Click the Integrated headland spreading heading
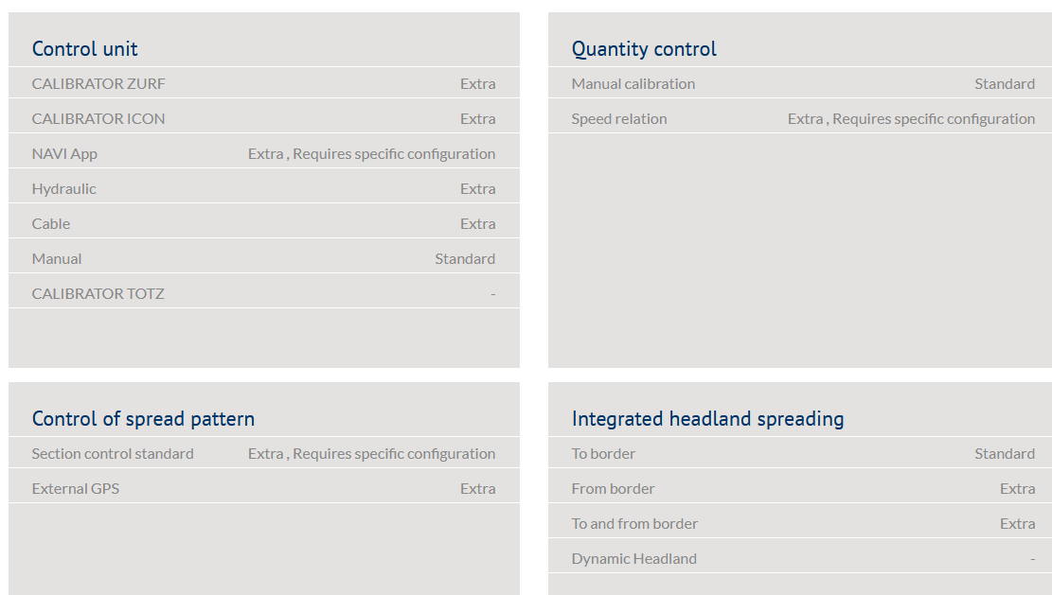This screenshot has width=1052, height=595. [707, 419]
